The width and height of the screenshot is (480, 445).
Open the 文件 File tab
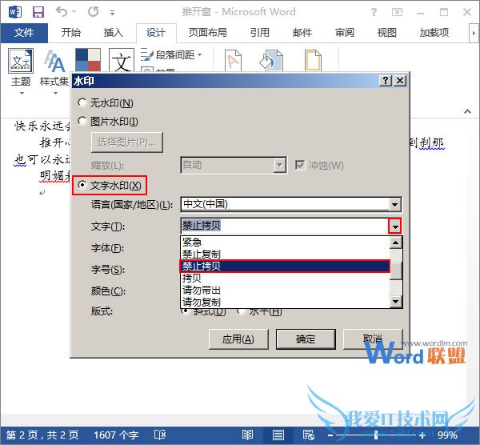[x=24, y=33]
